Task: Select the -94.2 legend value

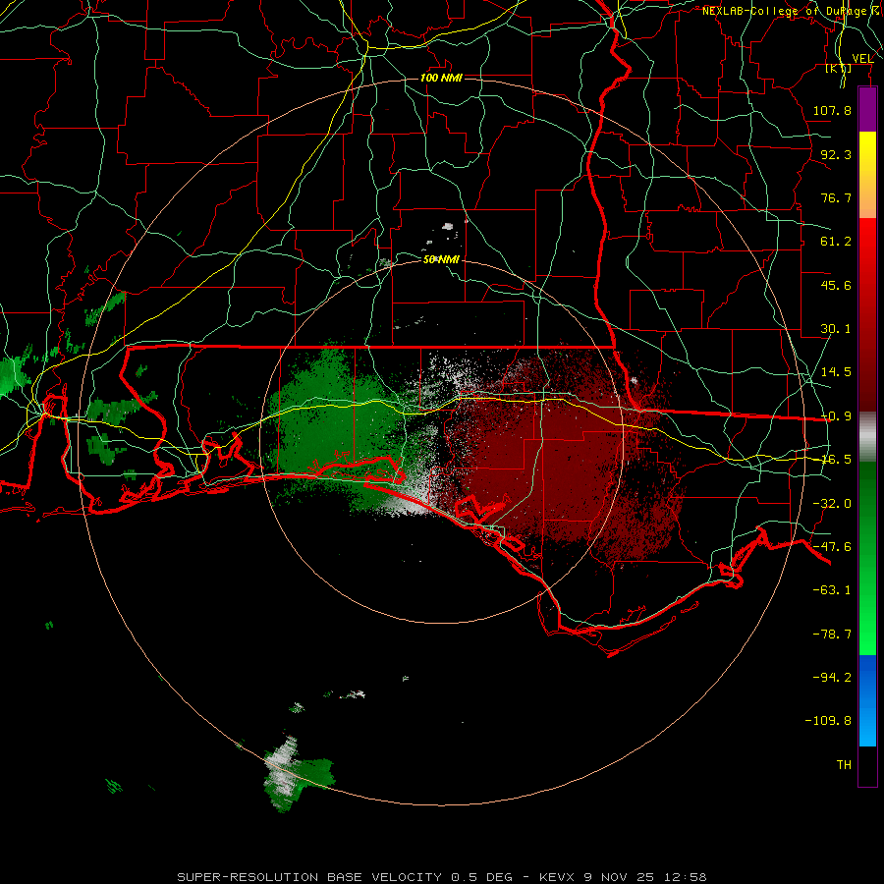Action: coord(832,678)
